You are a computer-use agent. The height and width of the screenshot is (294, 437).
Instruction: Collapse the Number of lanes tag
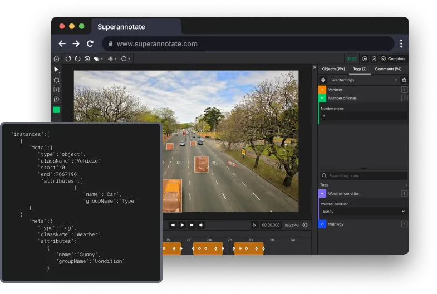coord(322,98)
